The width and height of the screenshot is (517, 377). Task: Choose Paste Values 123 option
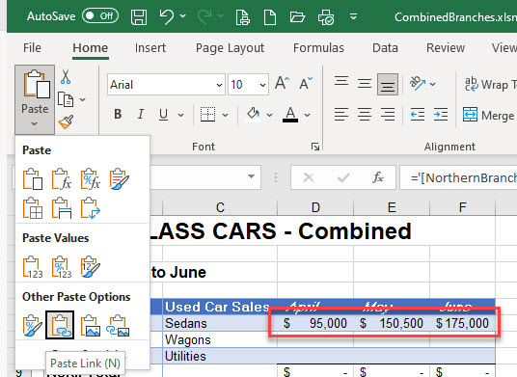point(33,267)
